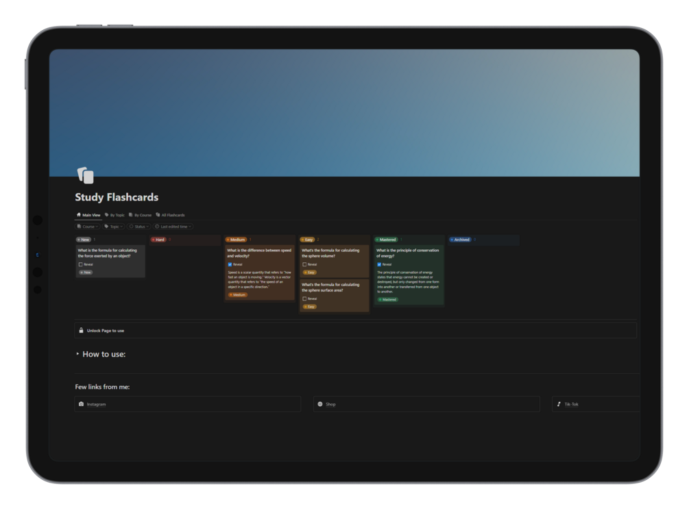This screenshot has width=689, height=510.
Task: Click the Unlock Page to use button
Action: pyautogui.click(x=356, y=331)
